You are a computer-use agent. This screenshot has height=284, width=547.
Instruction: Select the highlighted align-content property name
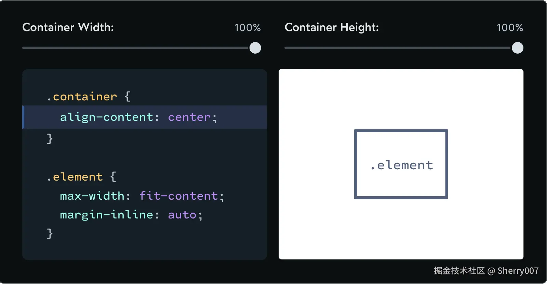click(106, 117)
